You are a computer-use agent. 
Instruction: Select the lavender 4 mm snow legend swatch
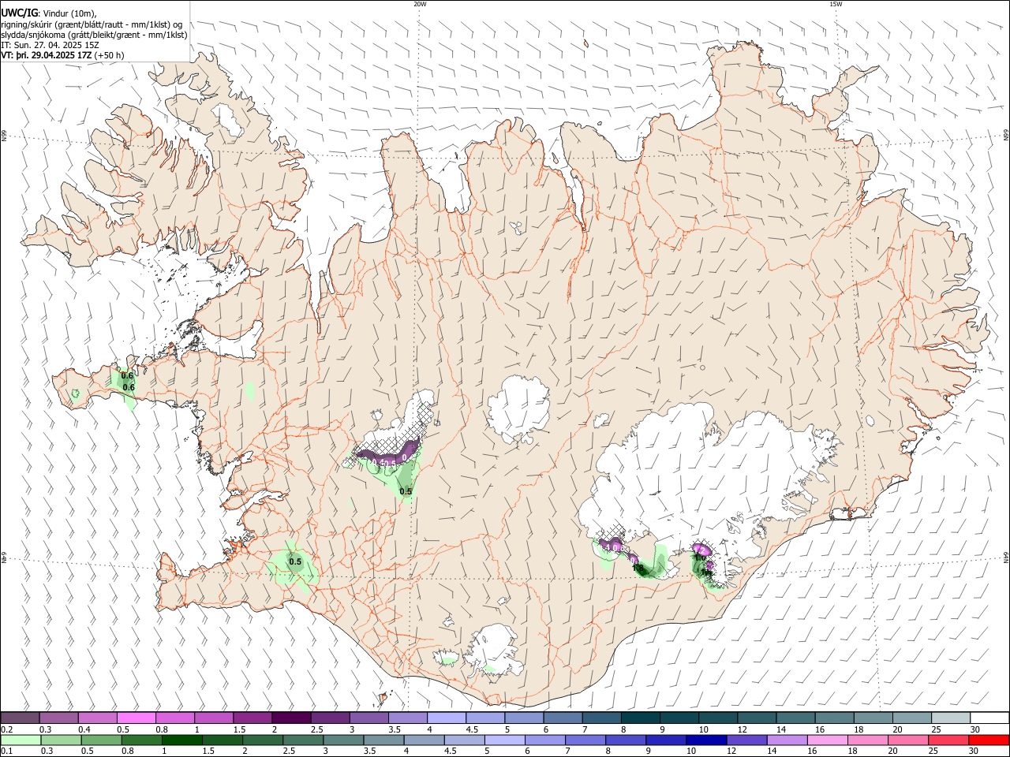pos(446,718)
